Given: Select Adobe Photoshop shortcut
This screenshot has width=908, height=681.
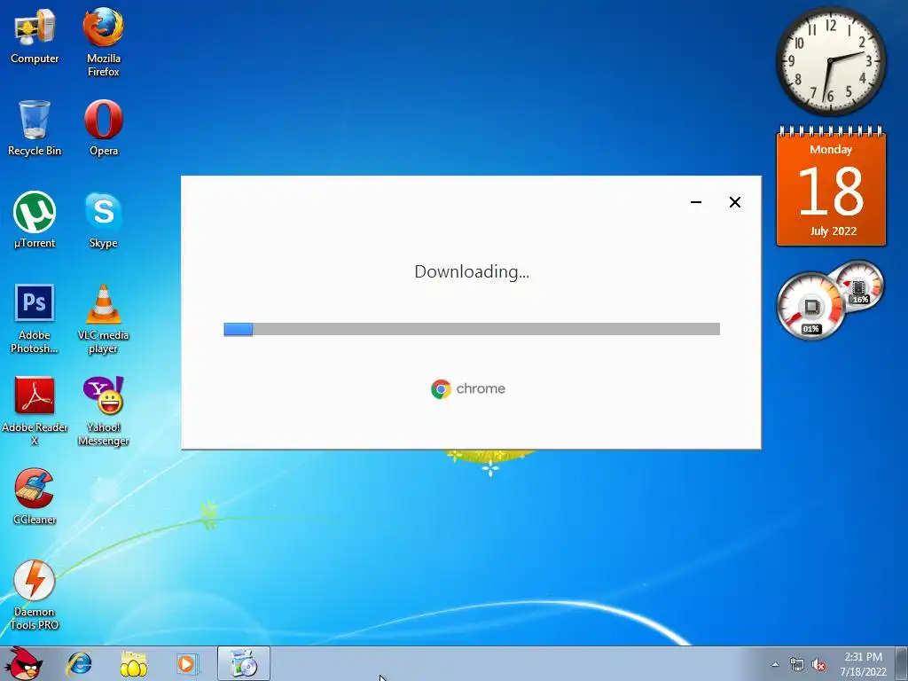Looking at the screenshot, I should (35, 317).
